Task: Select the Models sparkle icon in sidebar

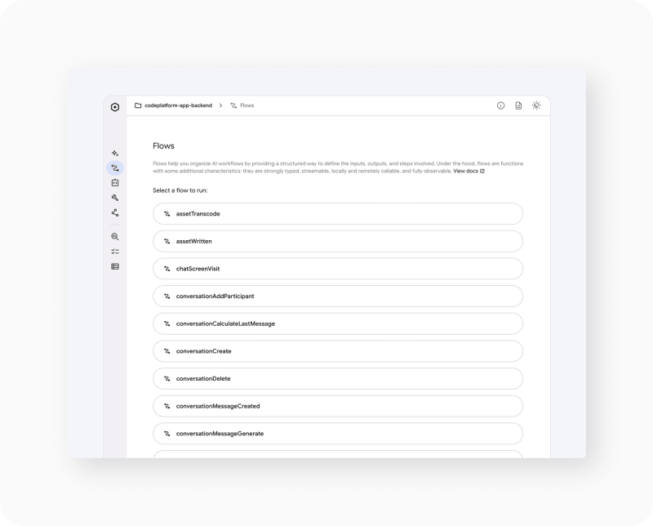Action: (x=115, y=154)
